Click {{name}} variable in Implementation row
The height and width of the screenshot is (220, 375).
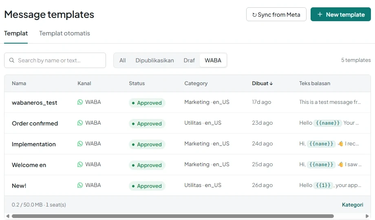click(x=321, y=144)
